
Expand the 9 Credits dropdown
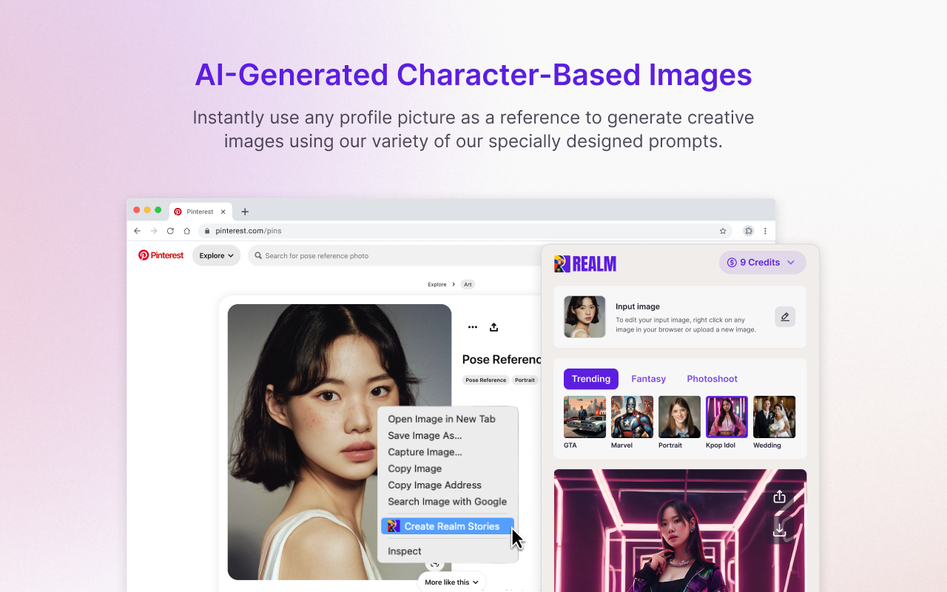click(x=792, y=263)
